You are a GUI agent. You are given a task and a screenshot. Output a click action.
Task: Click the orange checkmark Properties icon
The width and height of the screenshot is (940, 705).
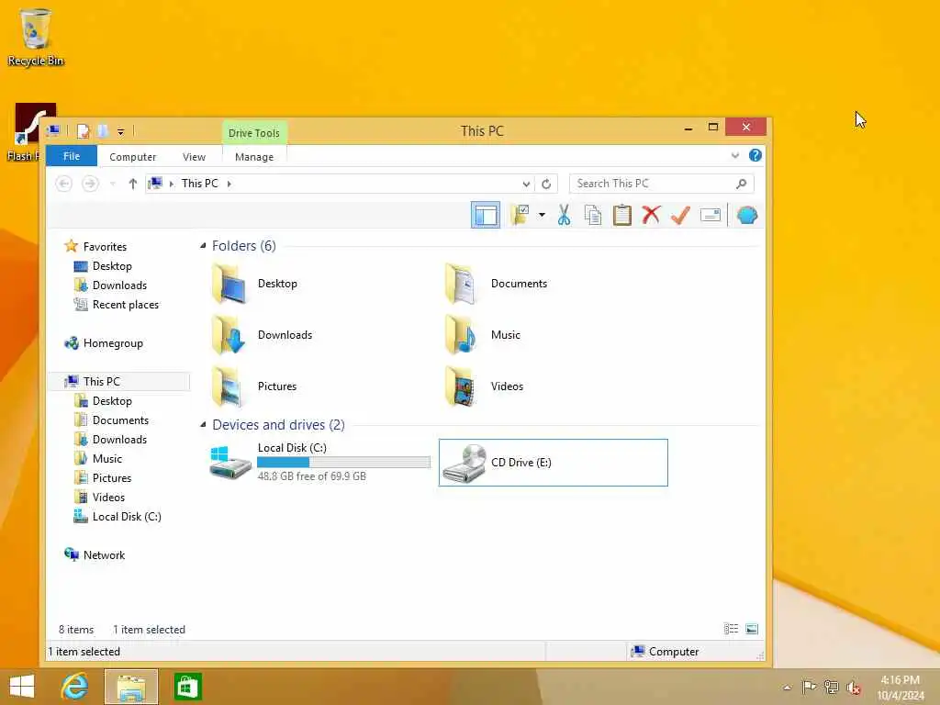point(680,215)
